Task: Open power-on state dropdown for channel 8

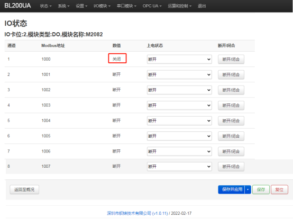Action: (179, 167)
